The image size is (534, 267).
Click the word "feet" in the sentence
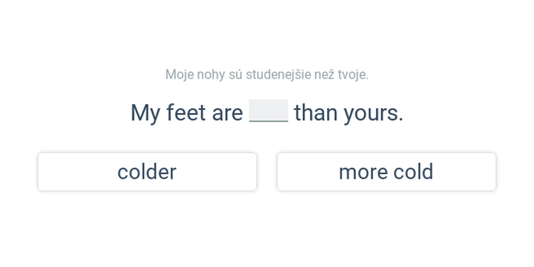click(186, 113)
